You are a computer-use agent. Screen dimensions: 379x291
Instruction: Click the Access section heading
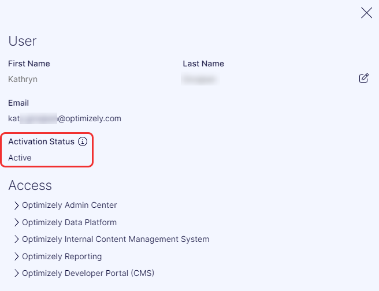(x=30, y=185)
